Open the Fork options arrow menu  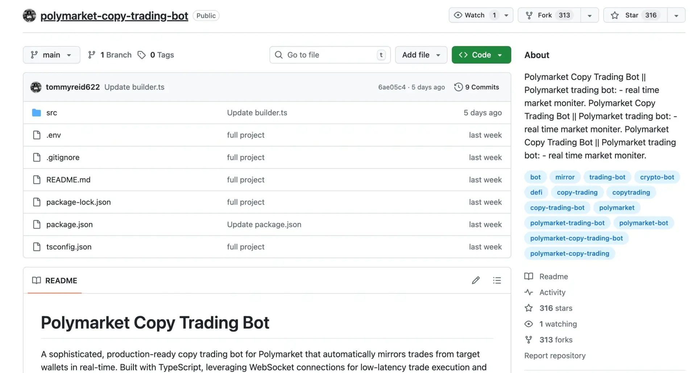pyautogui.click(x=589, y=15)
